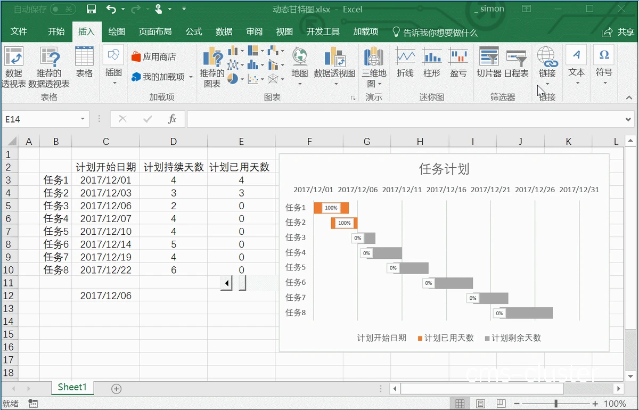Viewport: 639px width, 410px height.
Task: Switch to the Data (数据) tab
Action: coord(224,32)
